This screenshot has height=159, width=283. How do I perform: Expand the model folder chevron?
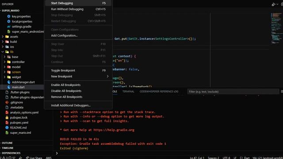pos(4,67)
